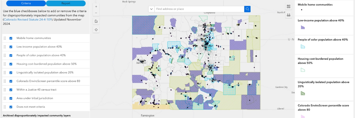Uncheck Housing cost-burdened population above 50%
The width and height of the screenshot is (355, 118).
coord(11,64)
